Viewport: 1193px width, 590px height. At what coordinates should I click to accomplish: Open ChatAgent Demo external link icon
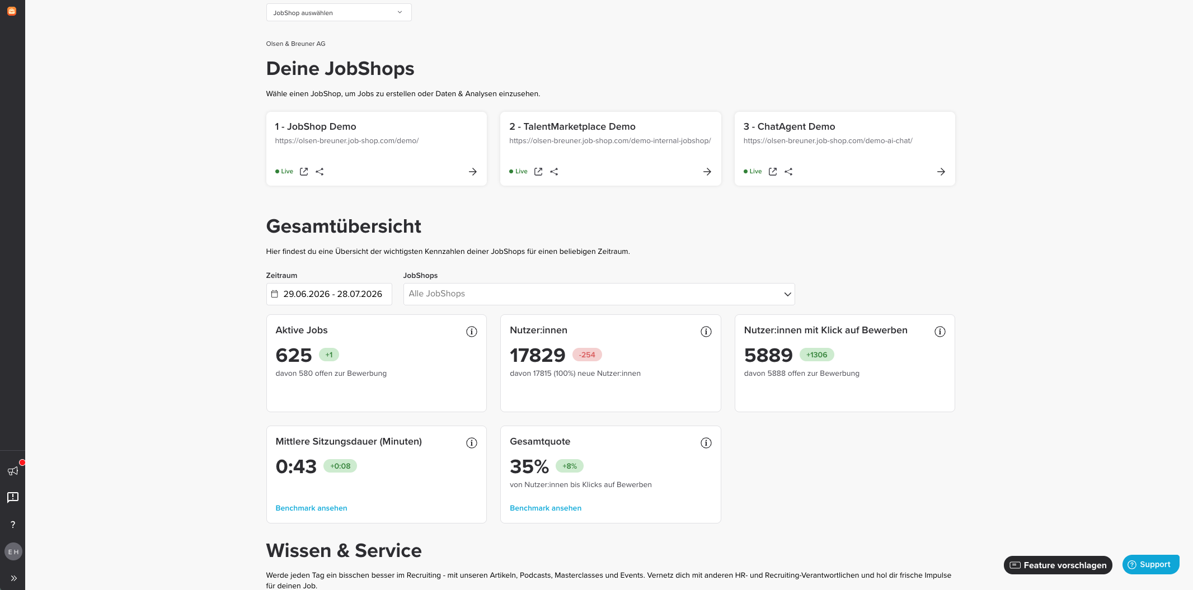point(773,172)
